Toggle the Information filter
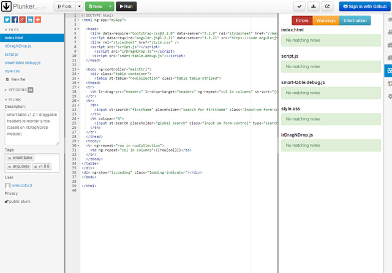The width and height of the screenshot is (392, 273). pyautogui.click(x=355, y=20)
